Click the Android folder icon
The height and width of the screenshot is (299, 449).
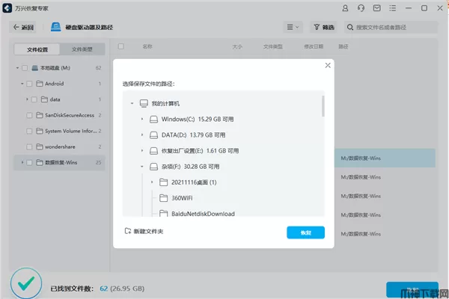(x=40, y=84)
